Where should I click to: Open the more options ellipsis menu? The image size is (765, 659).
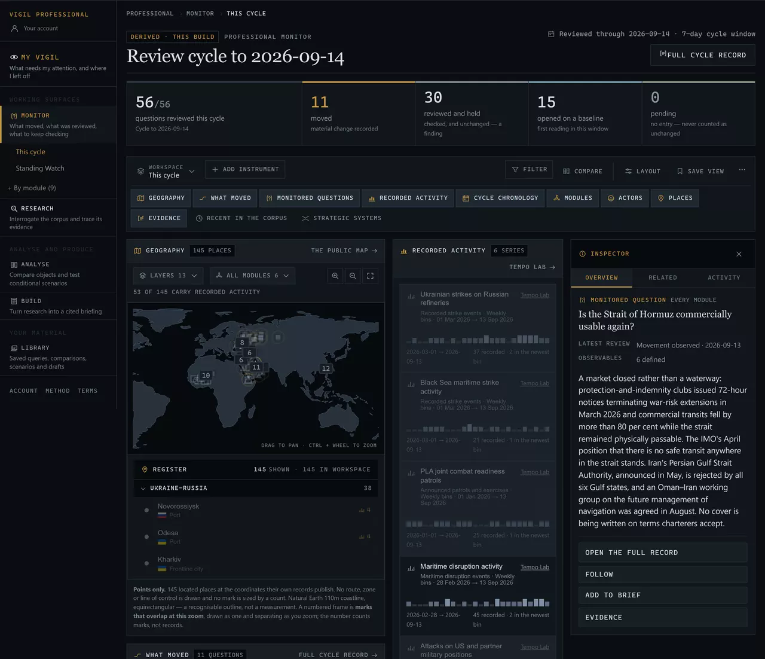coord(742,170)
